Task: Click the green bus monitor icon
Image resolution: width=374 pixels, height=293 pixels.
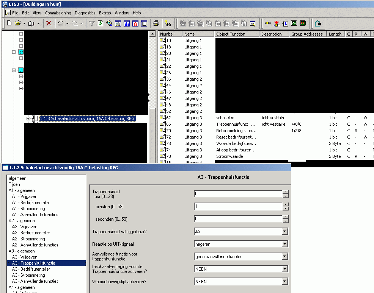Action: pyautogui.click(x=294, y=23)
